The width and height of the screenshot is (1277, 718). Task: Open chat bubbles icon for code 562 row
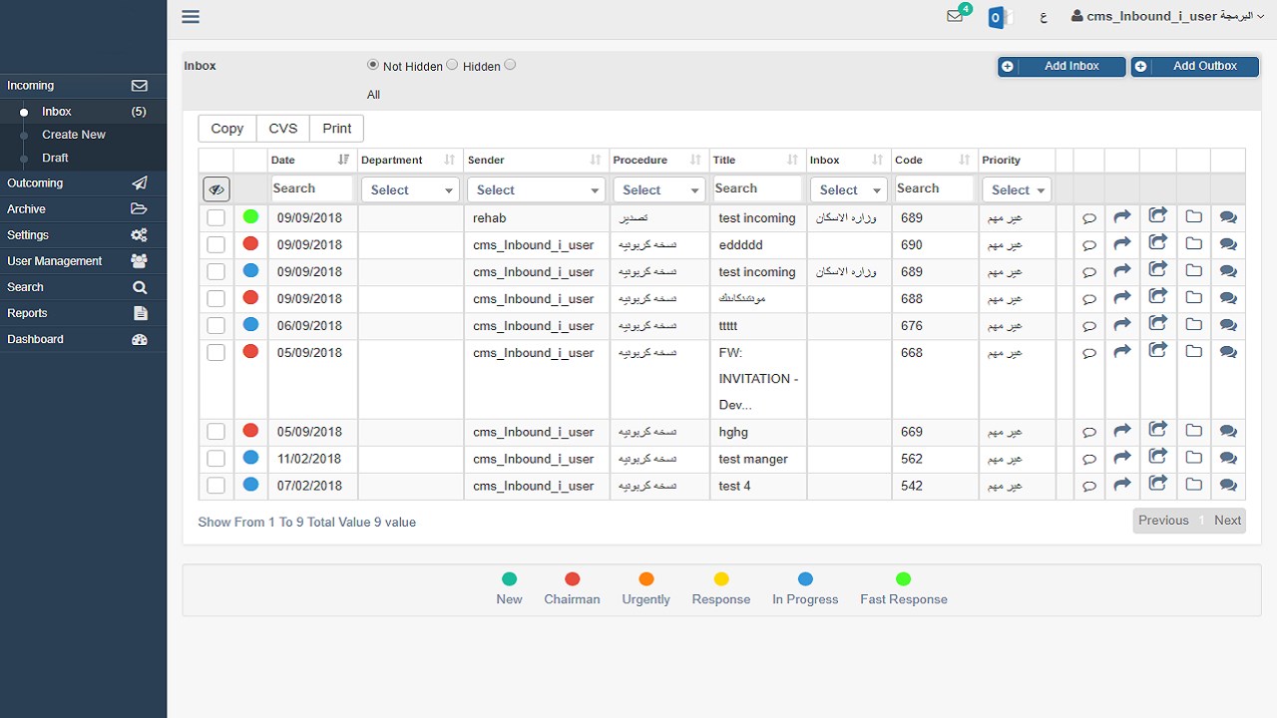click(x=1228, y=459)
